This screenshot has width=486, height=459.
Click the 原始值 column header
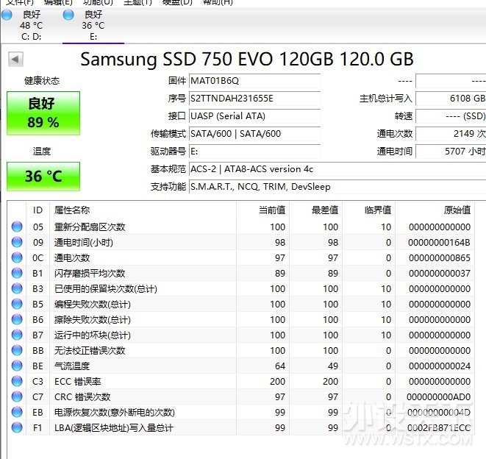457,210
